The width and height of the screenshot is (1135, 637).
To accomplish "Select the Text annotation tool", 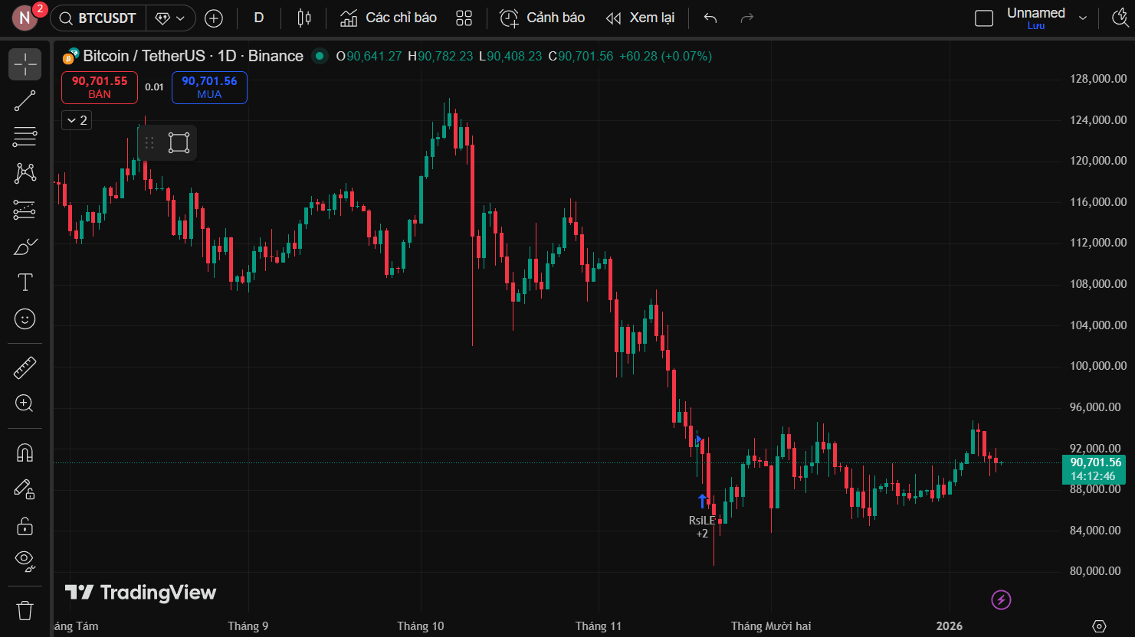I will 25,283.
